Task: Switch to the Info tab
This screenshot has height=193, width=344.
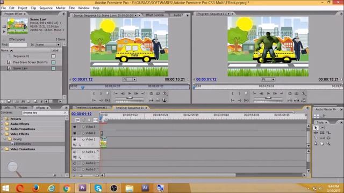Action: (7, 108)
